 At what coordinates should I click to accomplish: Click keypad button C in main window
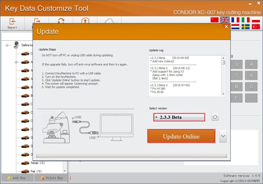pyautogui.click(x=251, y=87)
